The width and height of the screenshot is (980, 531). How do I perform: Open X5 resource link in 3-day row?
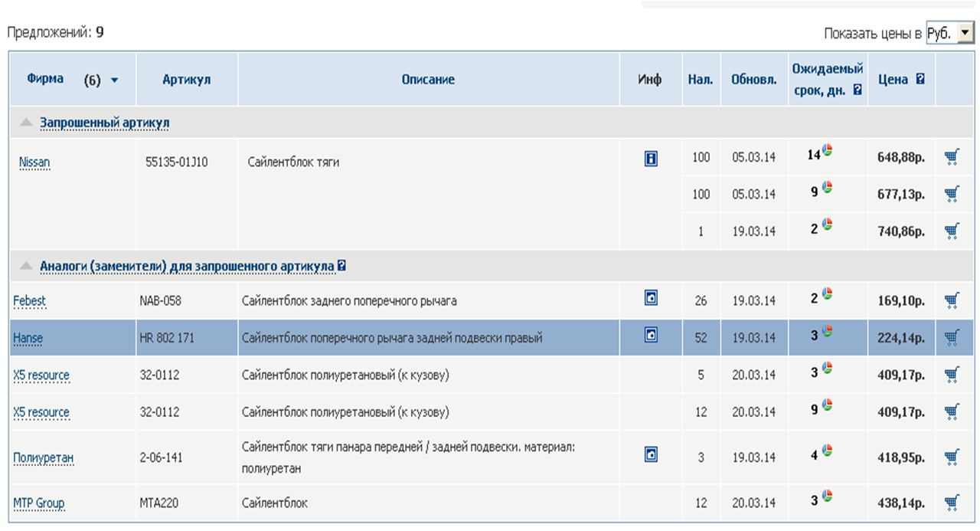41,375
